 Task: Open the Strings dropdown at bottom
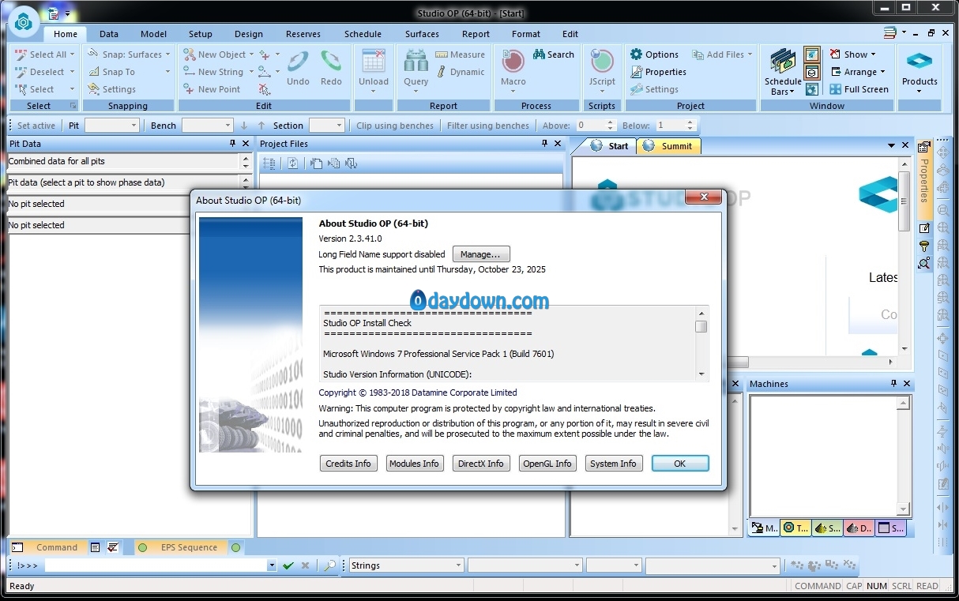tap(406, 565)
